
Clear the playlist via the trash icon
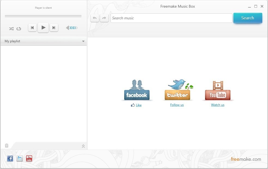coord(7,146)
